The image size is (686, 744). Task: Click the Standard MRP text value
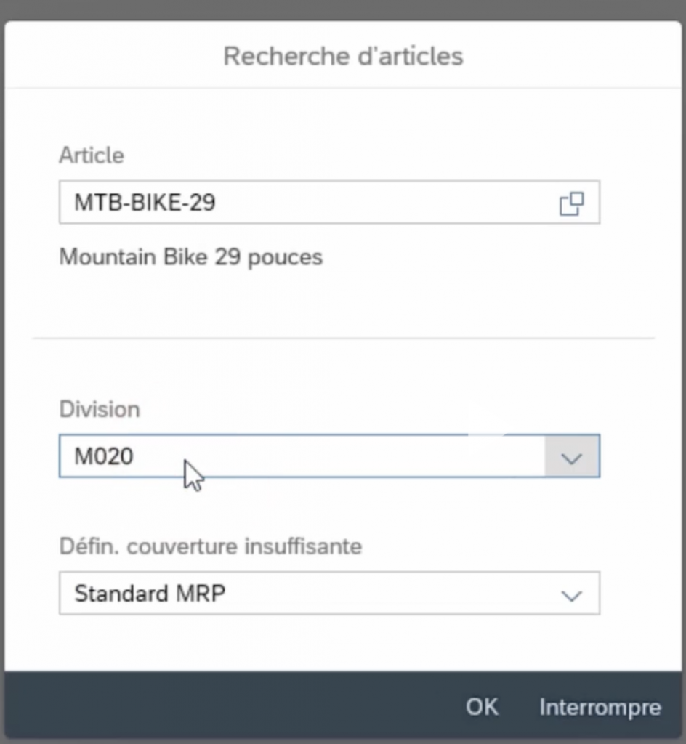(150, 594)
